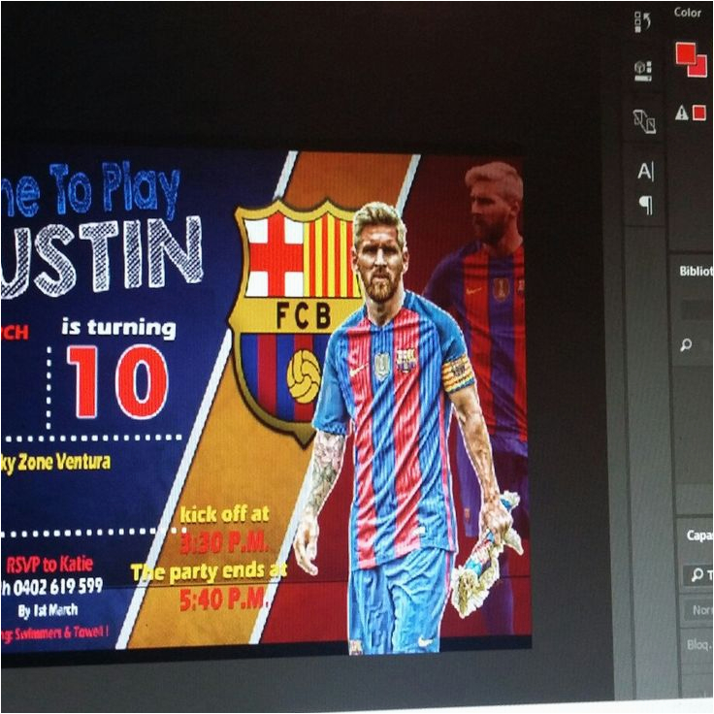
Task: Click the 'Swimmers & Towel' text
Action: pyautogui.click(x=61, y=633)
